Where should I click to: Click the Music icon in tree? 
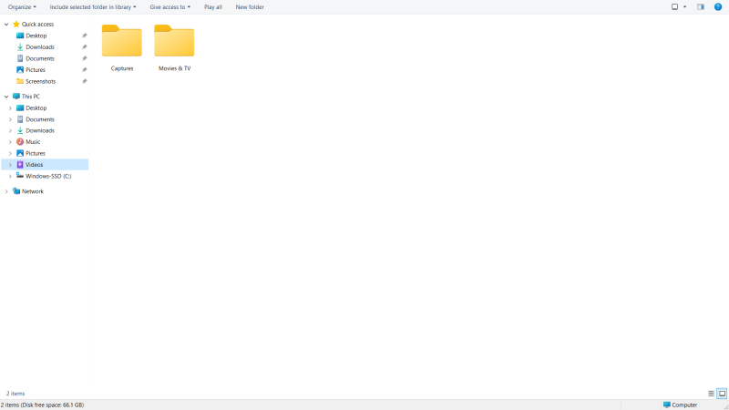[x=20, y=142]
